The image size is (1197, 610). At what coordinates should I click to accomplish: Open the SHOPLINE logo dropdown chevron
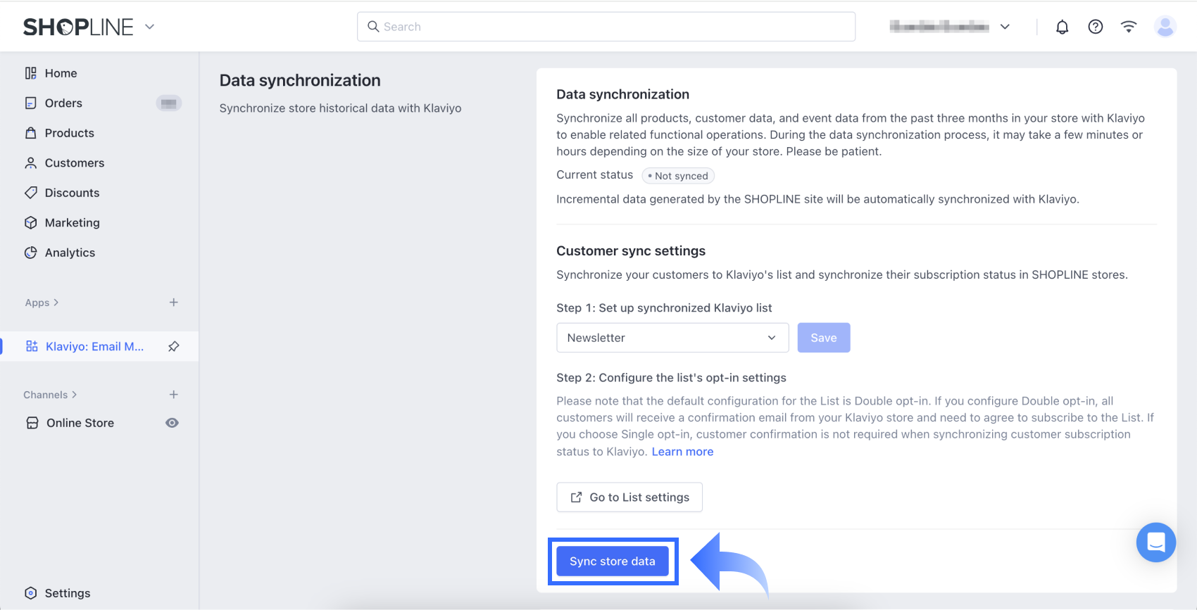149,27
